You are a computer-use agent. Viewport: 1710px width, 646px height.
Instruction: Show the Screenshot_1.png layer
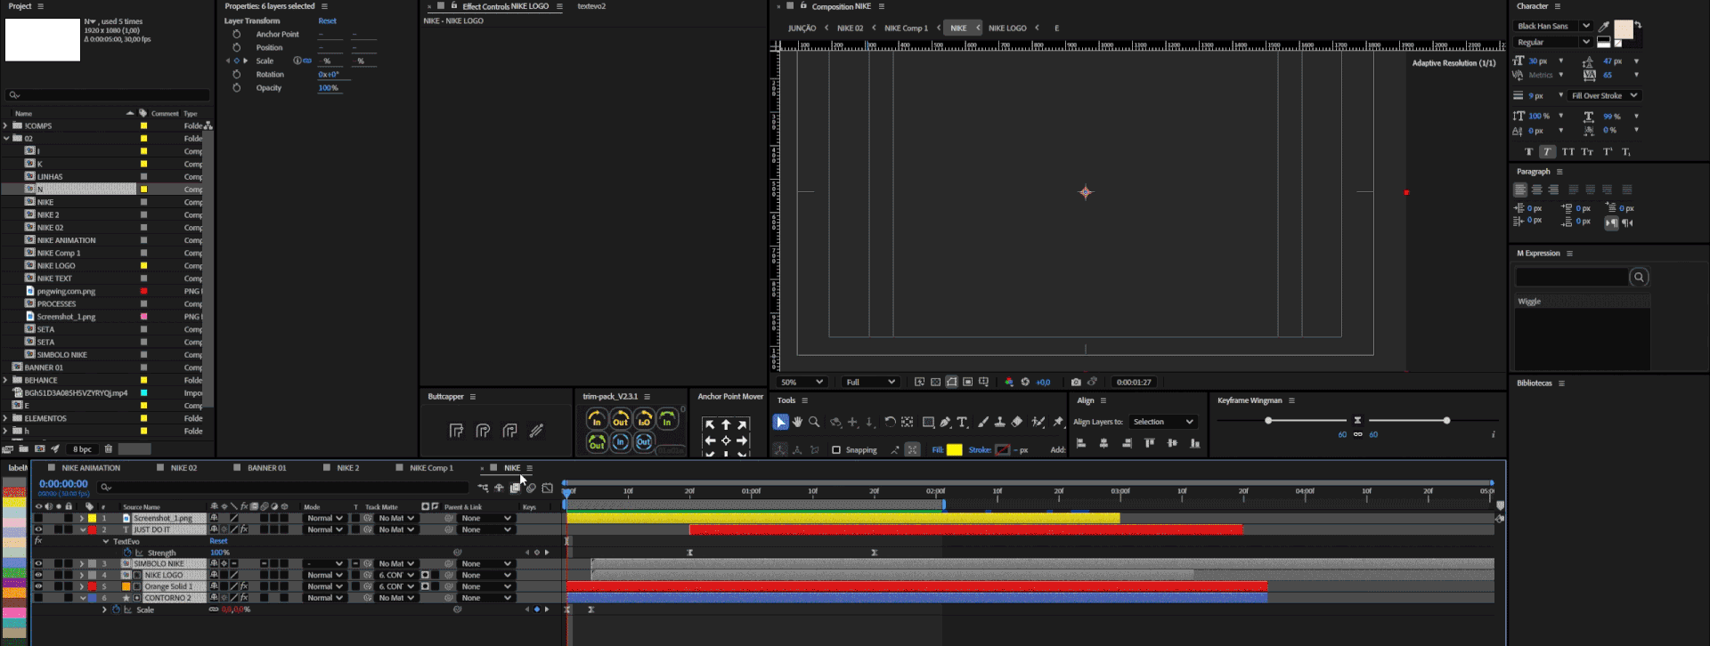point(38,518)
